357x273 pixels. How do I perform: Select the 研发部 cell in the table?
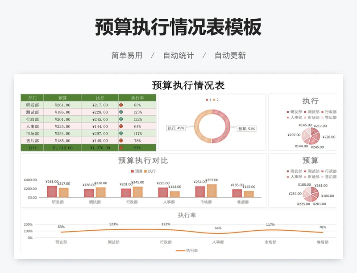32,105
